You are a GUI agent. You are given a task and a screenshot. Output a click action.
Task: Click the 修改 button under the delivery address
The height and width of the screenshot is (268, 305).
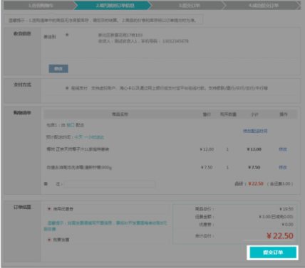click(x=58, y=69)
